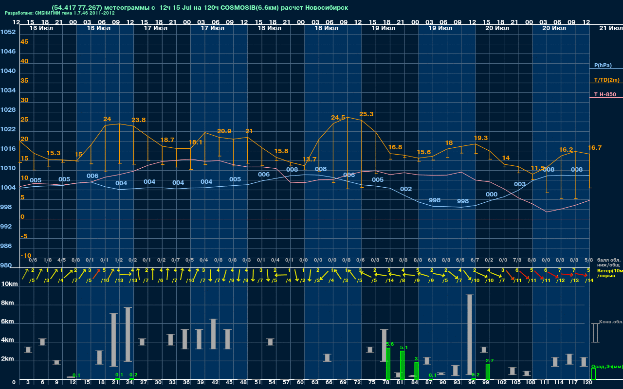The width and height of the screenshot is (623, 389).
Task: Click the gray convective cloud bar at hour 24
Action: point(128,335)
